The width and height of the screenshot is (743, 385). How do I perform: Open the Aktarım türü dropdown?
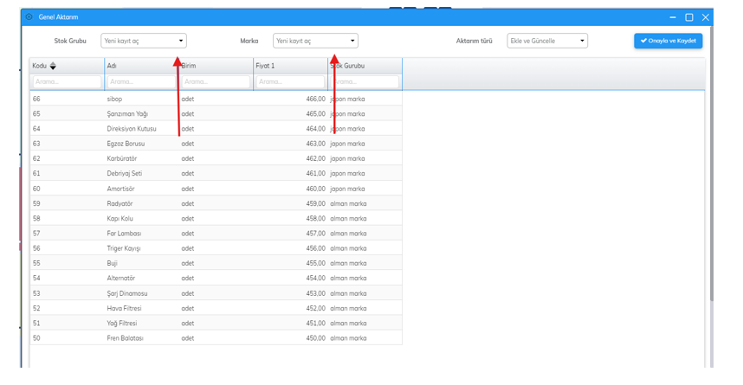[547, 41]
